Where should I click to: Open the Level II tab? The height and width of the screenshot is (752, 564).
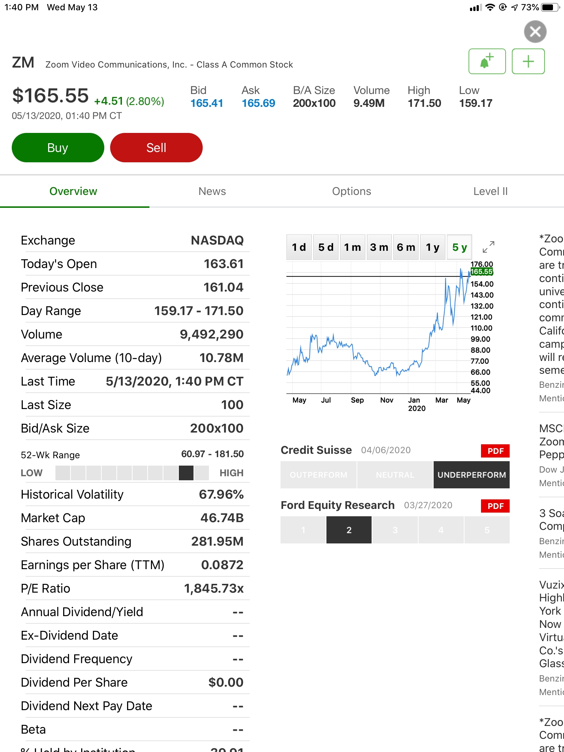[x=491, y=191]
